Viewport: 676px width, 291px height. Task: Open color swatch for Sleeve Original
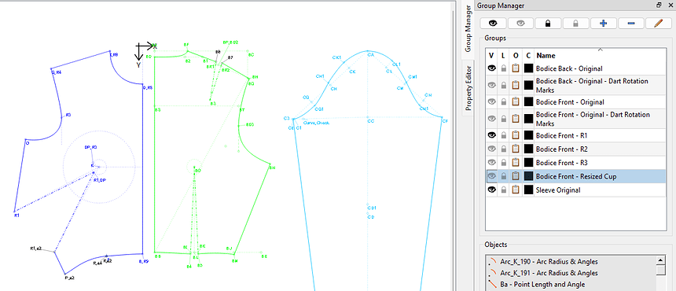pos(528,190)
